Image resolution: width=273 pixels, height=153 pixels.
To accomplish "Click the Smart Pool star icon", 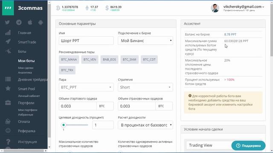I will 8,88.
